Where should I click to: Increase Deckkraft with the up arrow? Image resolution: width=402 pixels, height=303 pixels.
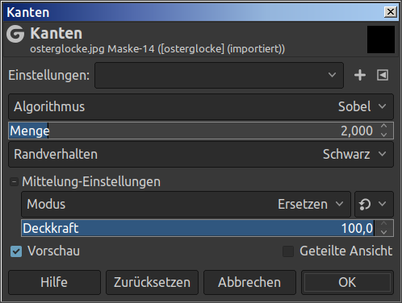click(384, 223)
